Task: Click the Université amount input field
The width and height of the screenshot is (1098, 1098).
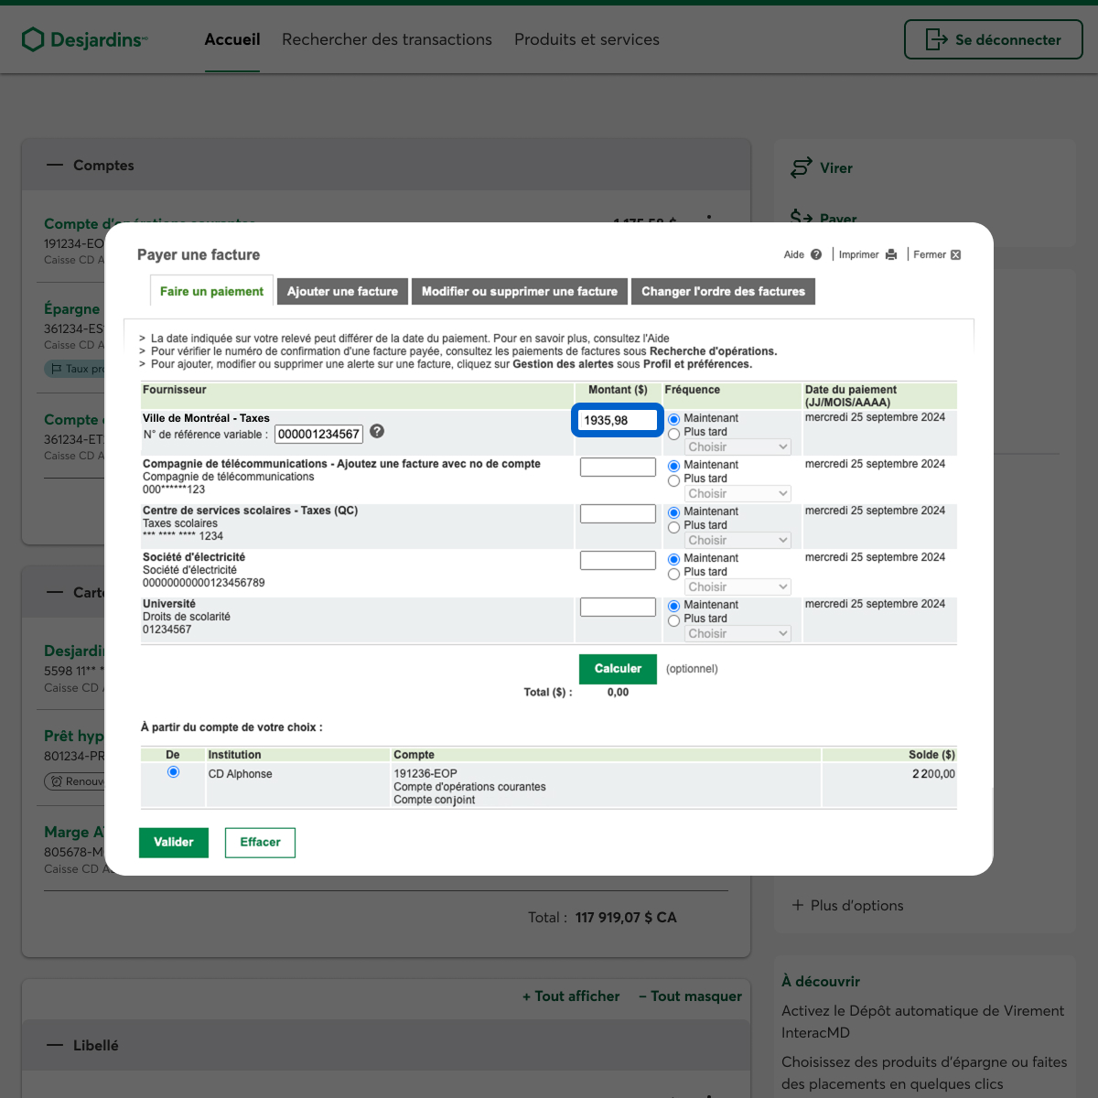Action: (x=618, y=607)
